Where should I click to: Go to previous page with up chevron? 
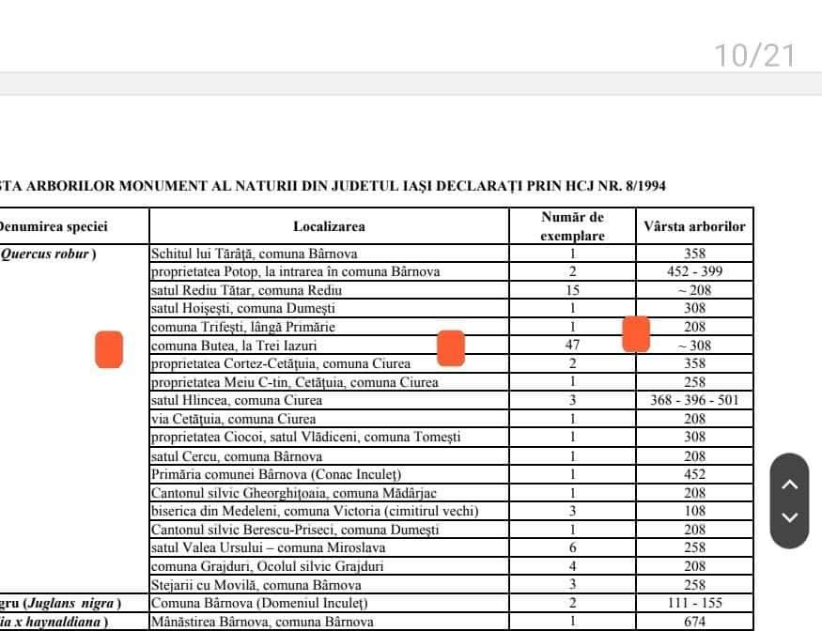pos(789,485)
